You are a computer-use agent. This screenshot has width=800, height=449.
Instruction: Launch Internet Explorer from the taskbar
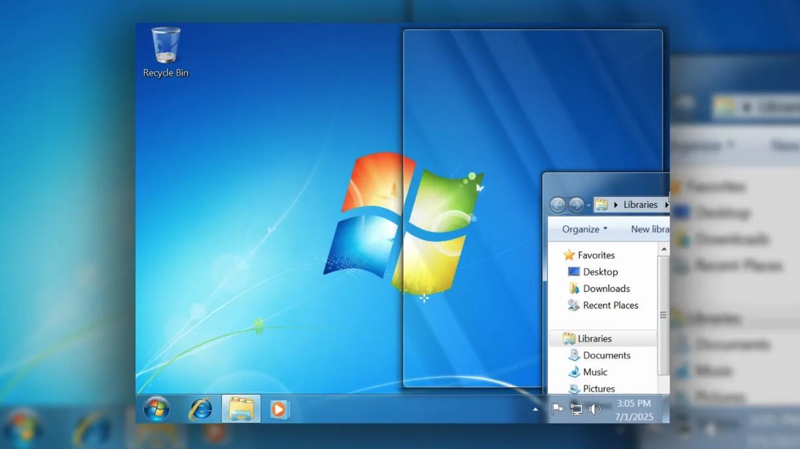click(x=200, y=409)
